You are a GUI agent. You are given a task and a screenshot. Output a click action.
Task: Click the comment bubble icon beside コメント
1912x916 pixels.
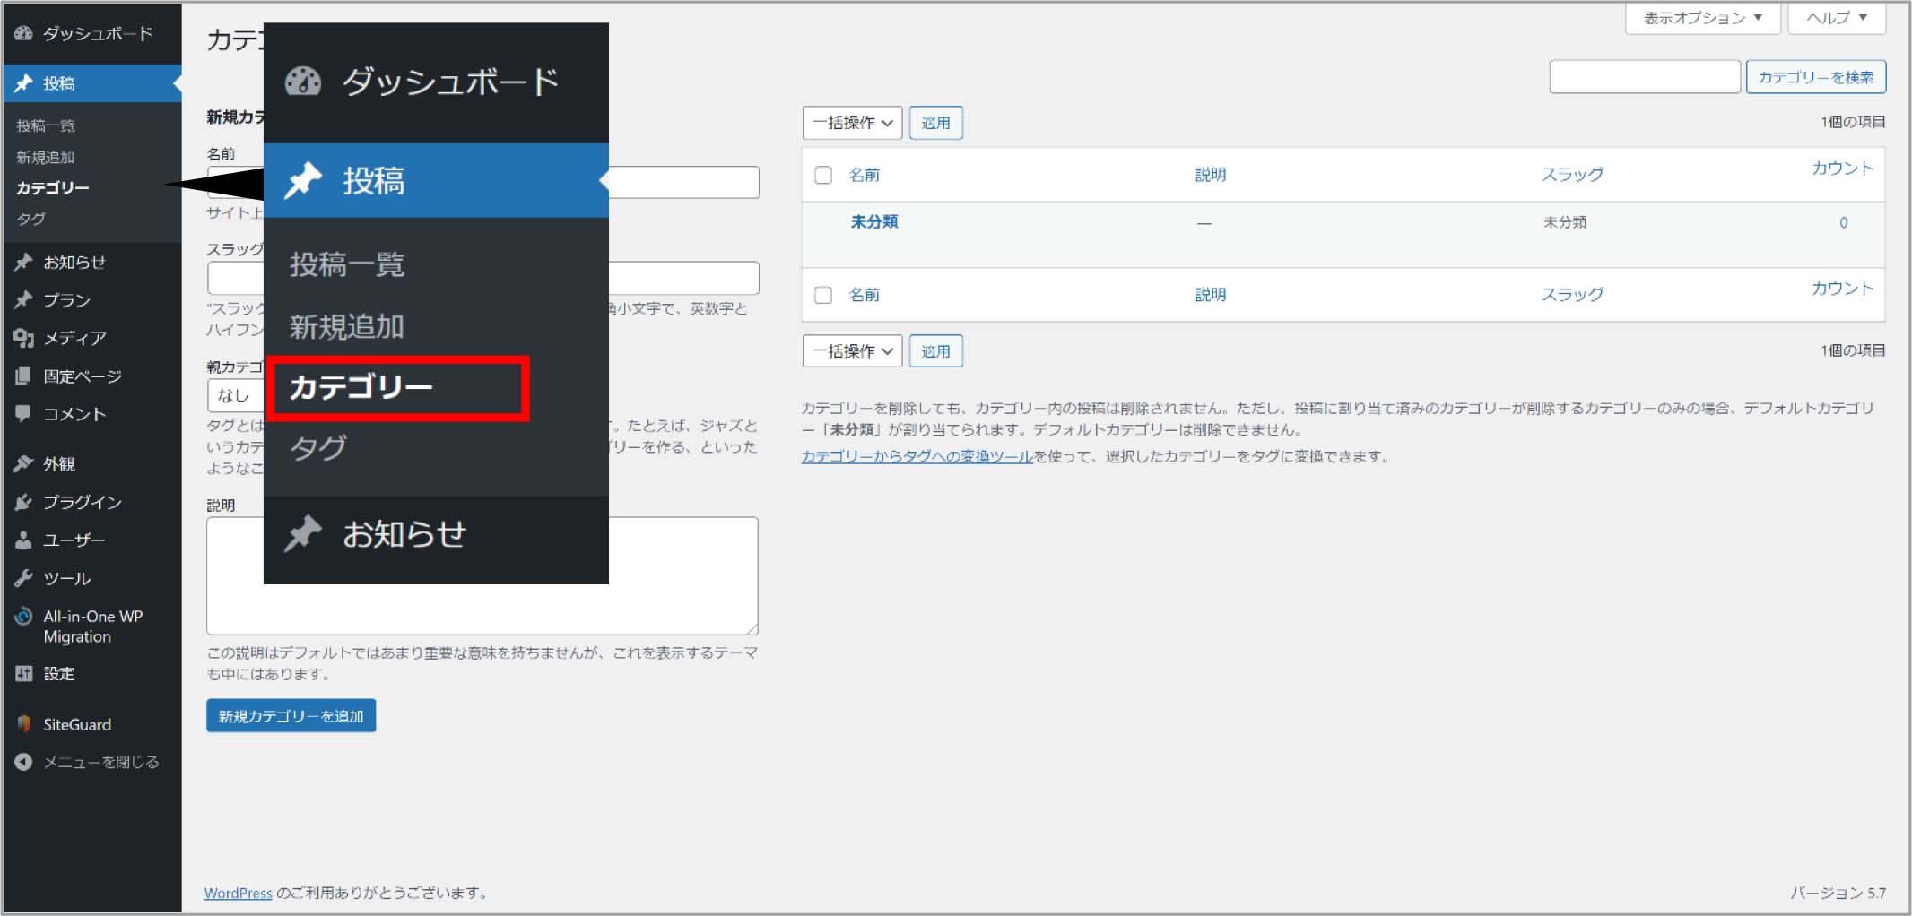(23, 414)
